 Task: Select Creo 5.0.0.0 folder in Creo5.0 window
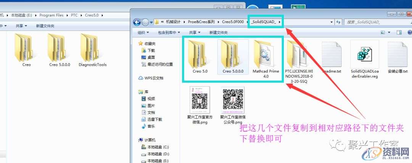click(60, 50)
